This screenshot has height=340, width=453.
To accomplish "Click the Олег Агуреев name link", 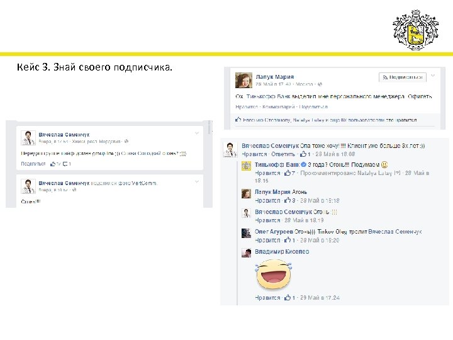I will pyautogui.click(x=274, y=232).
